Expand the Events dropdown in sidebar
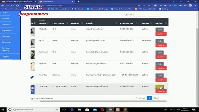The image size is (199, 112). [6, 24]
